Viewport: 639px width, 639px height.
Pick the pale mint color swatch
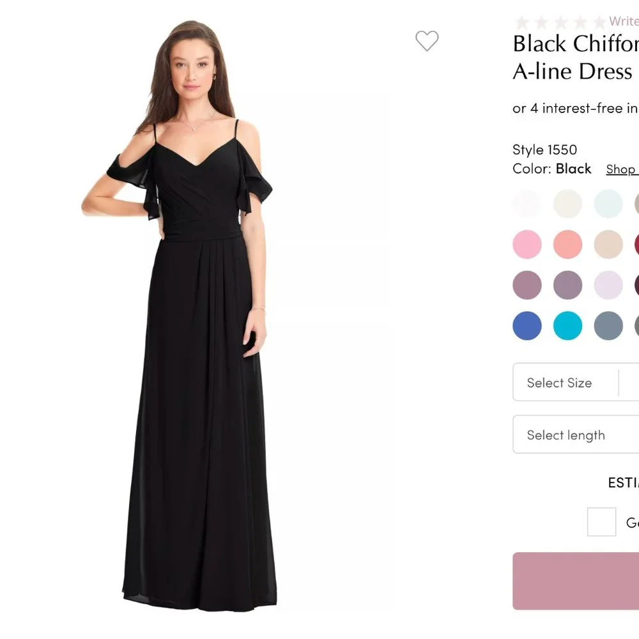(608, 204)
